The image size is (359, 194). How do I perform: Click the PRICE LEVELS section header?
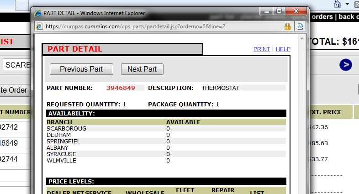point(166,181)
